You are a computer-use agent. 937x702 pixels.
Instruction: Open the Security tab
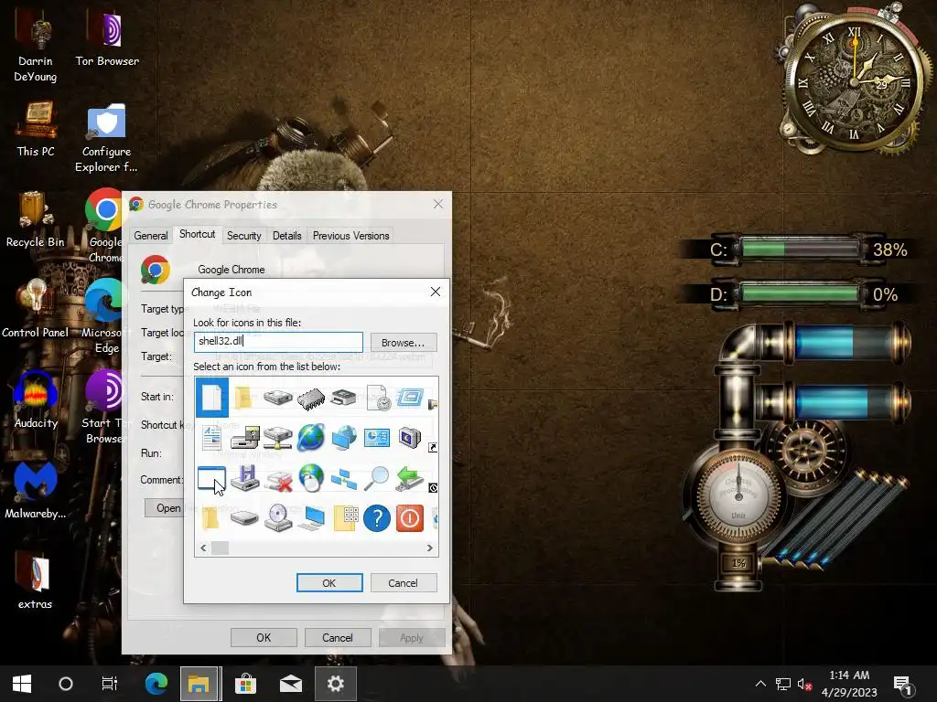pos(243,236)
